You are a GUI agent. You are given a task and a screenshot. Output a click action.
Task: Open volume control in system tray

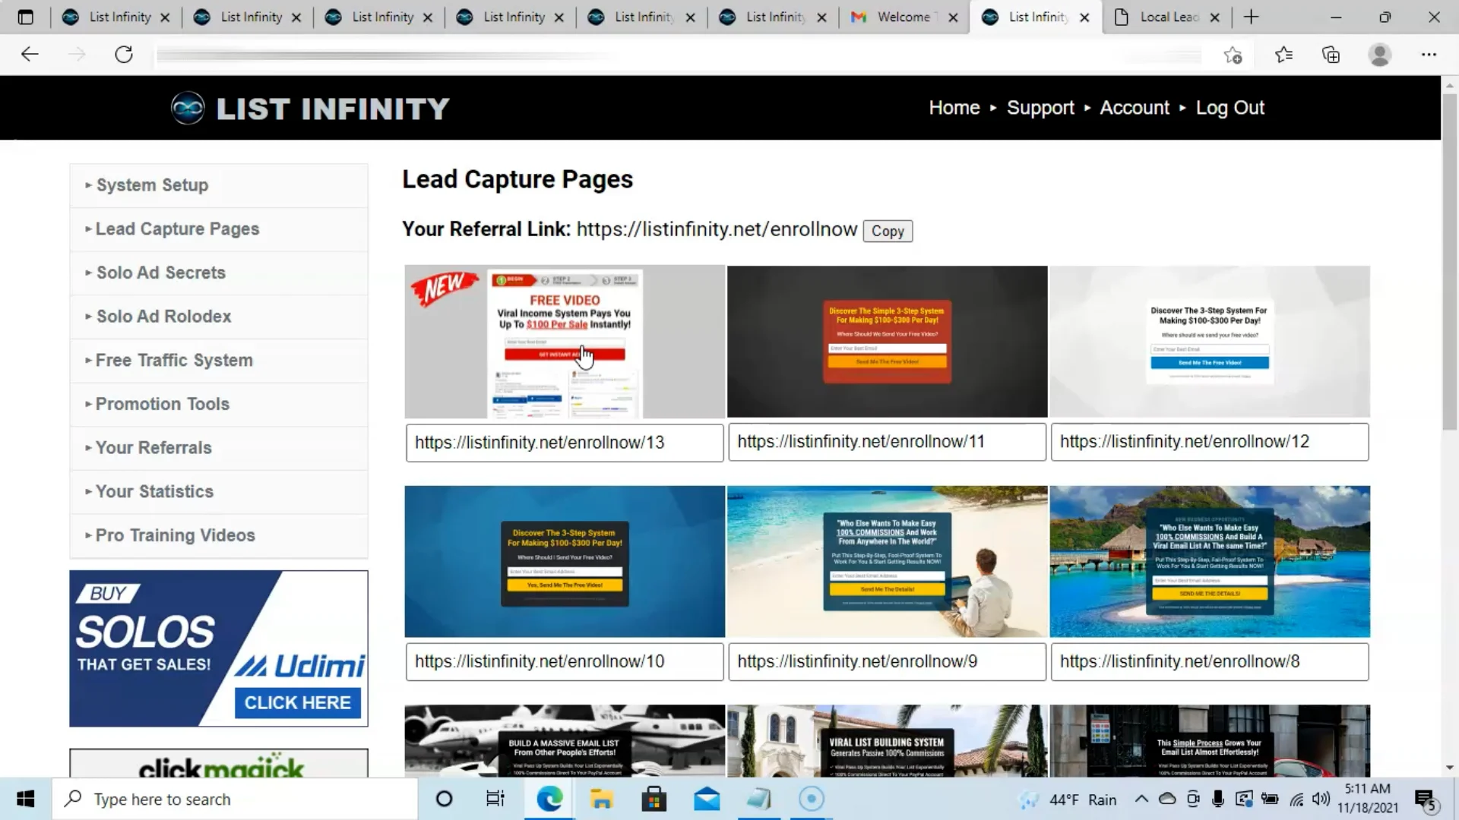pos(1321,799)
